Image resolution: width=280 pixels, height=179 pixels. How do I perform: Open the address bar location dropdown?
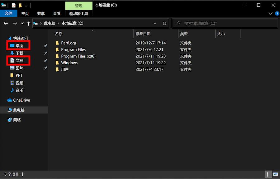pyautogui.click(x=155, y=23)
